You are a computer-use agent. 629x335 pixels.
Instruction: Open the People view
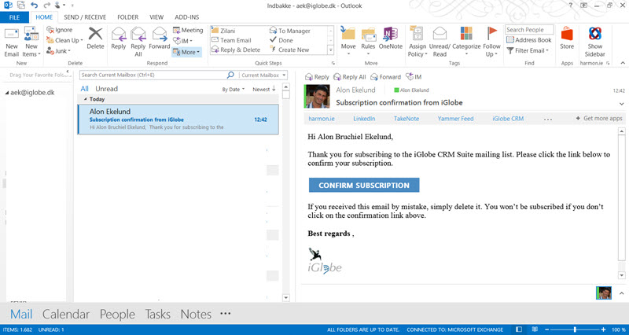117,314
